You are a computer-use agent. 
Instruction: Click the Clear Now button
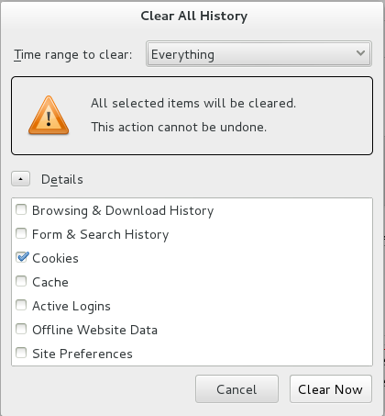coord(331,389)
